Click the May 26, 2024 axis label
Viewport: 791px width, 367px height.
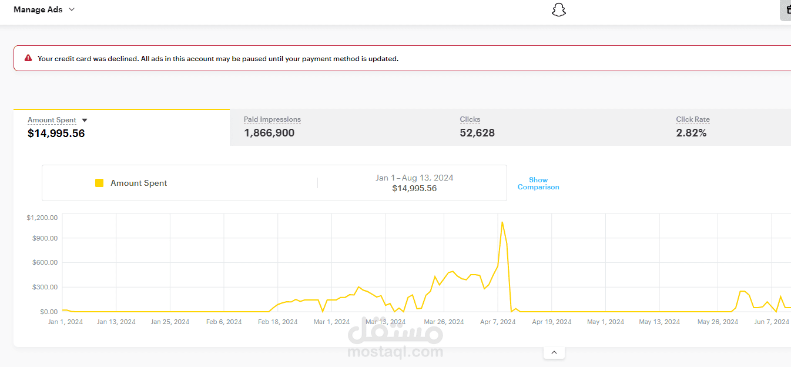718,322
